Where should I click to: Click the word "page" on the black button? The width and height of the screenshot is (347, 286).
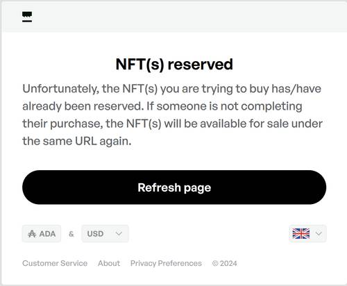point(197,188)
